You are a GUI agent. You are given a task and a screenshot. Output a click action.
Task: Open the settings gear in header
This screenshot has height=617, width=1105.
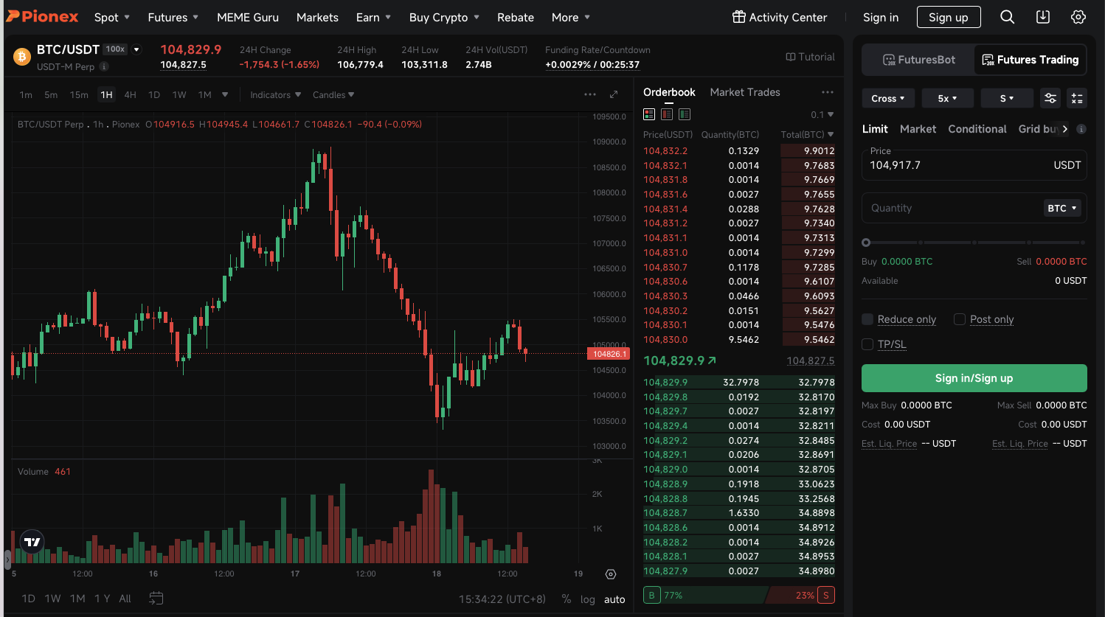(1078, 17)
